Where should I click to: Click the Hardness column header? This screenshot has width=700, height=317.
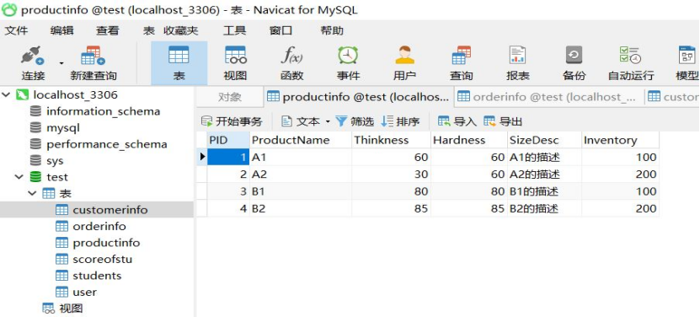(x=469, y=140)
